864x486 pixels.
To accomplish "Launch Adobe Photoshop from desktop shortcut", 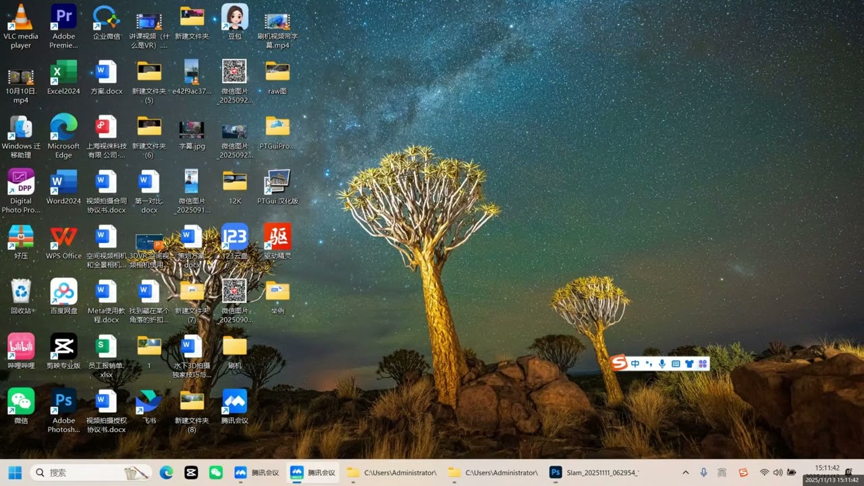I will pos(63,410).
